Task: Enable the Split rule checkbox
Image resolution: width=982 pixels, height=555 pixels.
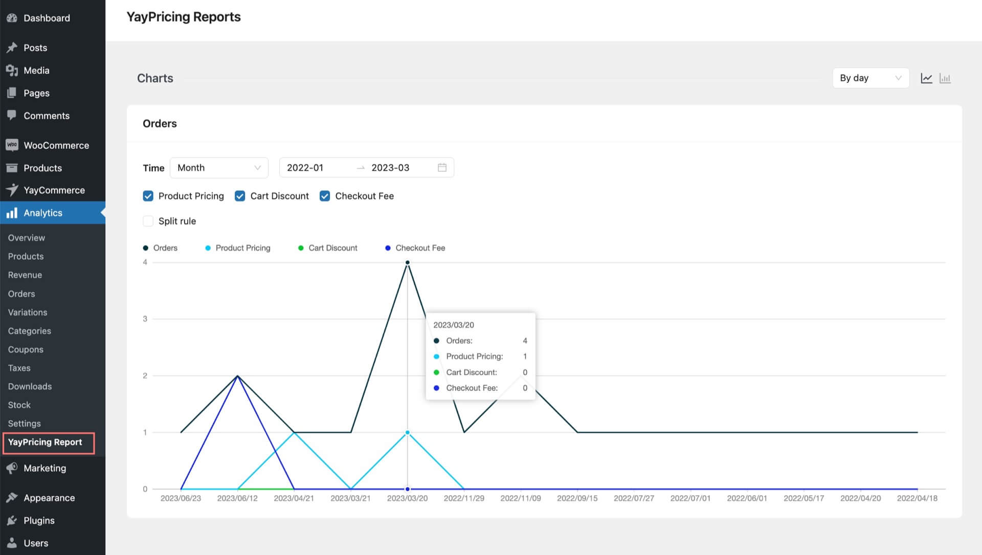Action: pyautogui.click(x=148, y=221)
